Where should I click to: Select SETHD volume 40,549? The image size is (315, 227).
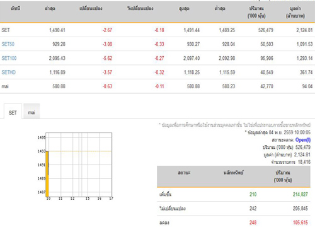click(267, 73)
